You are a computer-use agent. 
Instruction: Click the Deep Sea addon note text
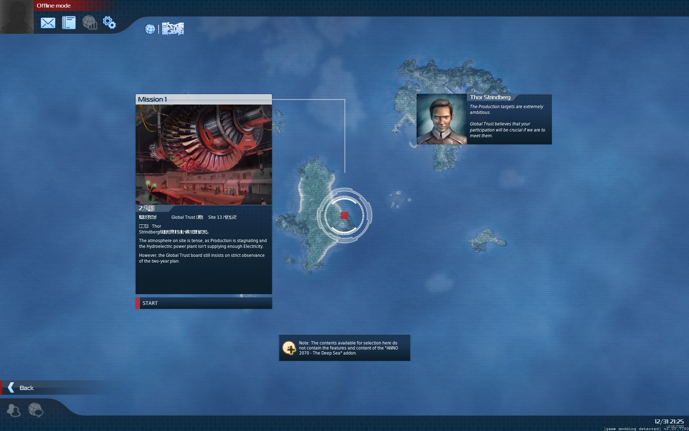point(348,348)
